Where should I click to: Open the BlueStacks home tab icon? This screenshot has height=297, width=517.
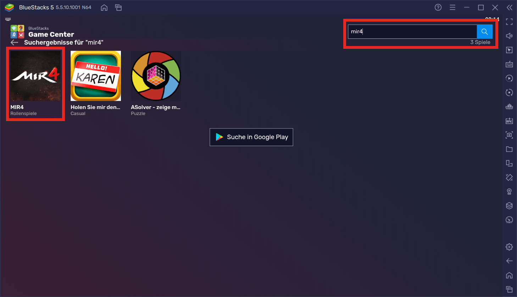104,7
